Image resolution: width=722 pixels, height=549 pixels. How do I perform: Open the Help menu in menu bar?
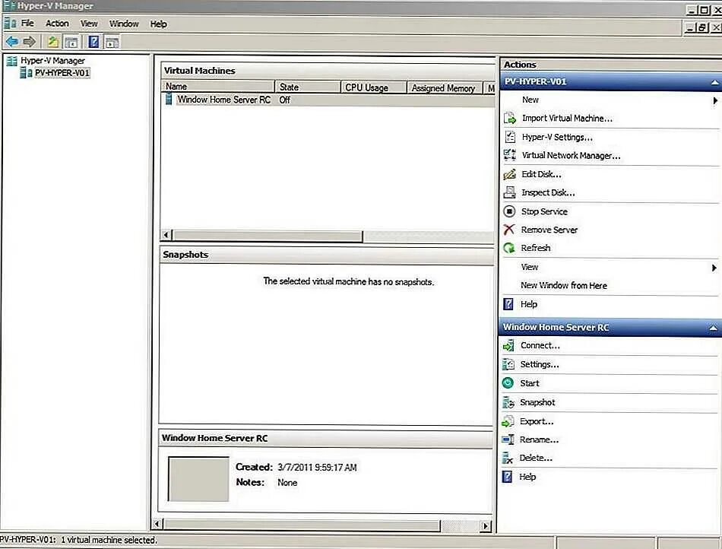(x=158, y=24)
